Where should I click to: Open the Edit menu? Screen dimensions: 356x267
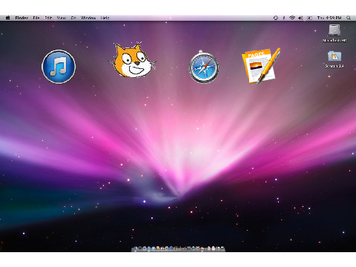click(x=48, y=18)
